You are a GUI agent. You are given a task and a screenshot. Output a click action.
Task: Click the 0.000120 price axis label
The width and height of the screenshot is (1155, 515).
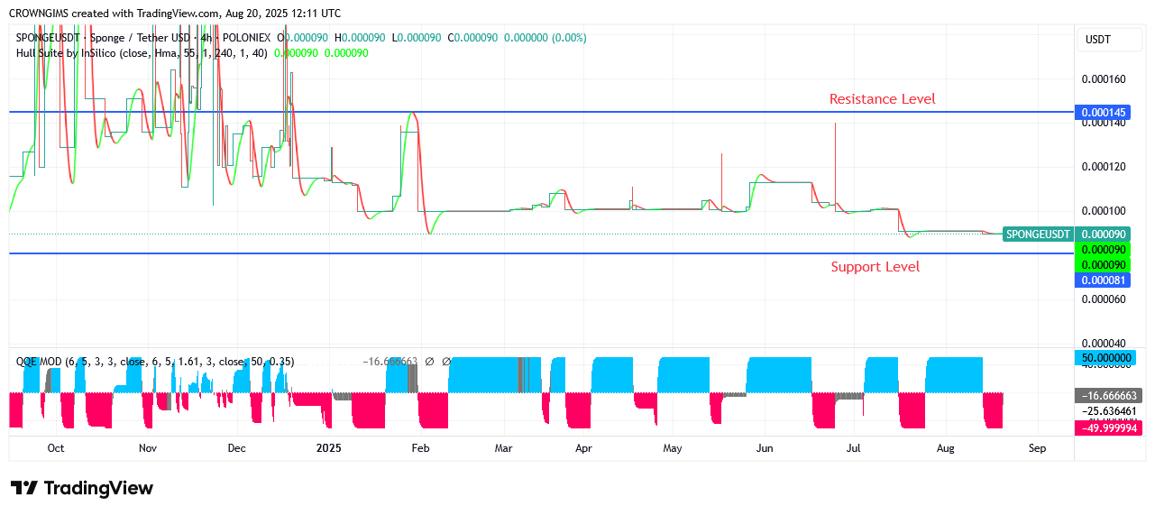1104,167
